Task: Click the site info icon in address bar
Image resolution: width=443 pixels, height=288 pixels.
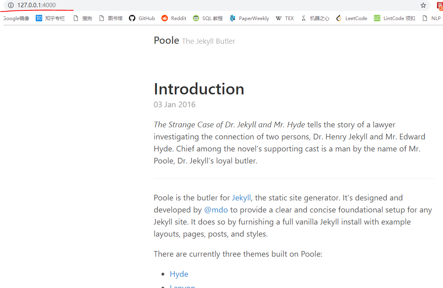Action: tap(11, 5)
